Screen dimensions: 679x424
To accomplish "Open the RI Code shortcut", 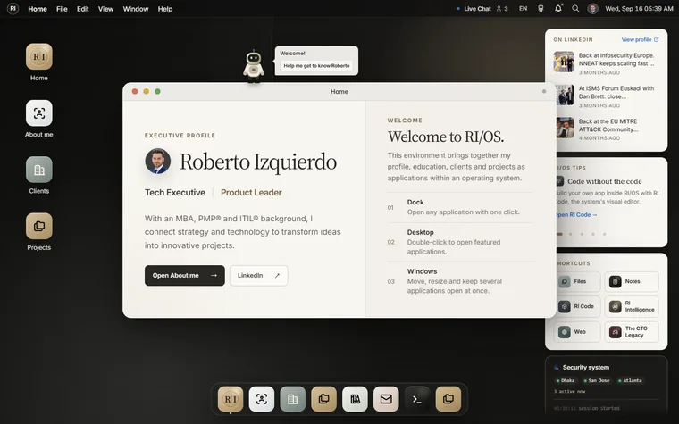I will (577, 306).
